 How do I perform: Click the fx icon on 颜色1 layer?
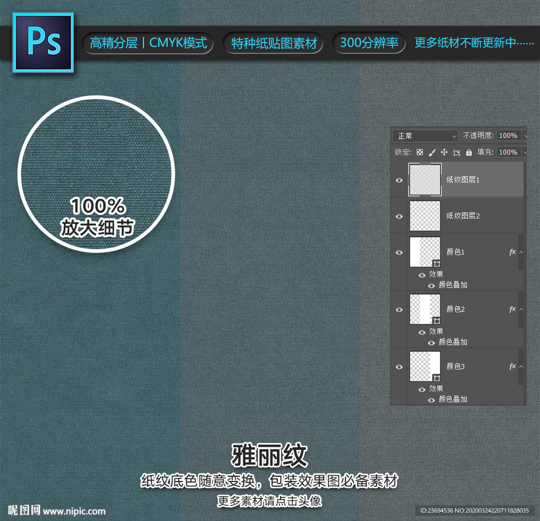click(512, 252)
